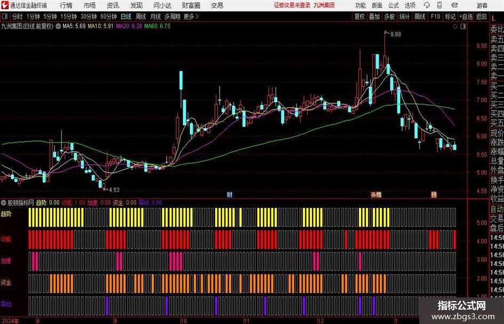This screenshot has width=504, height=324.
Task: Open the 功能 menu
Action: [x=361, y=5]
